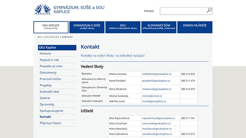Click the name Zdeňka Lovčí
The width and height of the screenshot is (246, 138).
(117, 101)
